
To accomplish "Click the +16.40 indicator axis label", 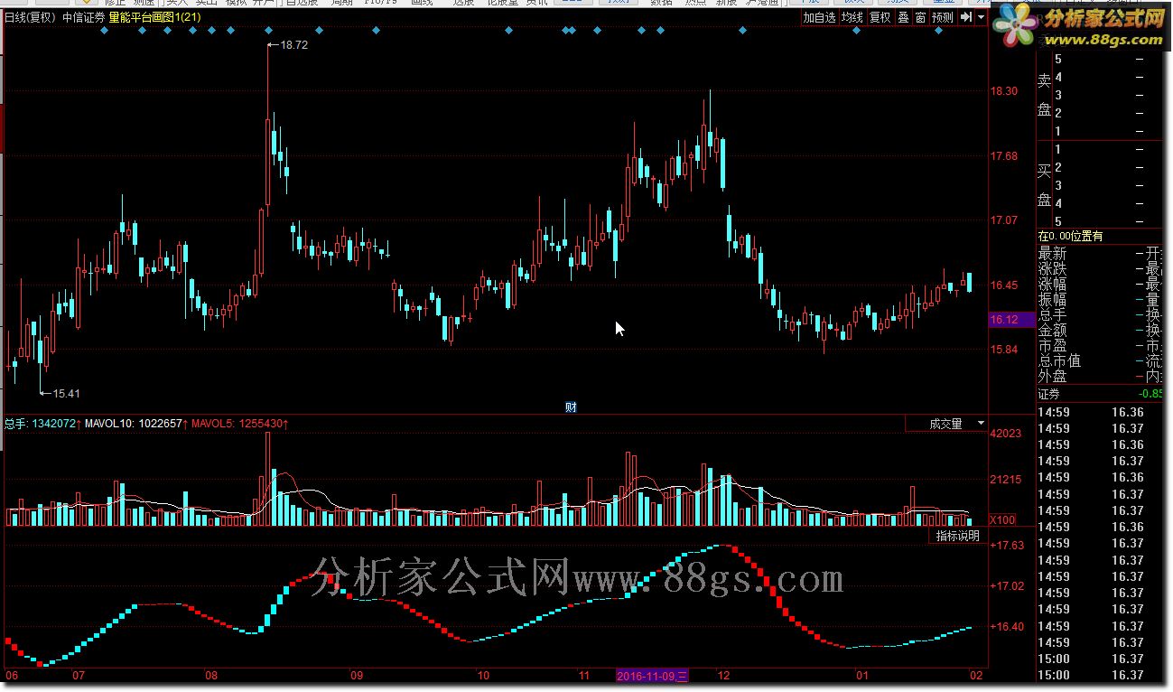I will click(x=1007, y=627).
